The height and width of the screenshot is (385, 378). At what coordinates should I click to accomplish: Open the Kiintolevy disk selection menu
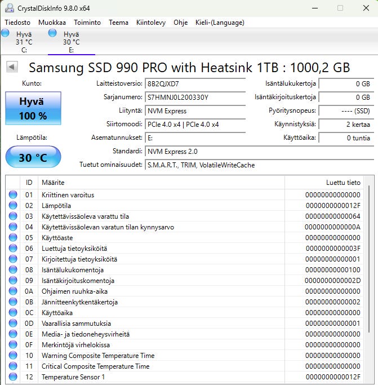151,23
